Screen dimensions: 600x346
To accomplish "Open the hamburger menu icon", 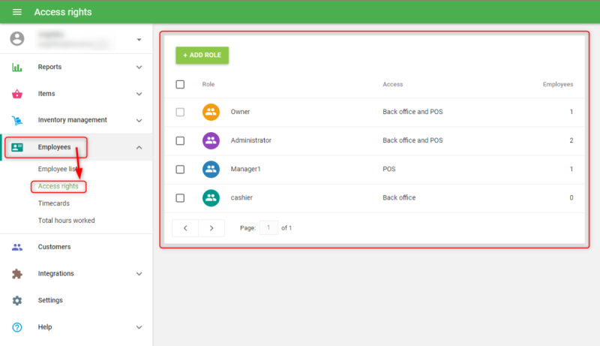I will click(x=17, y=12).
